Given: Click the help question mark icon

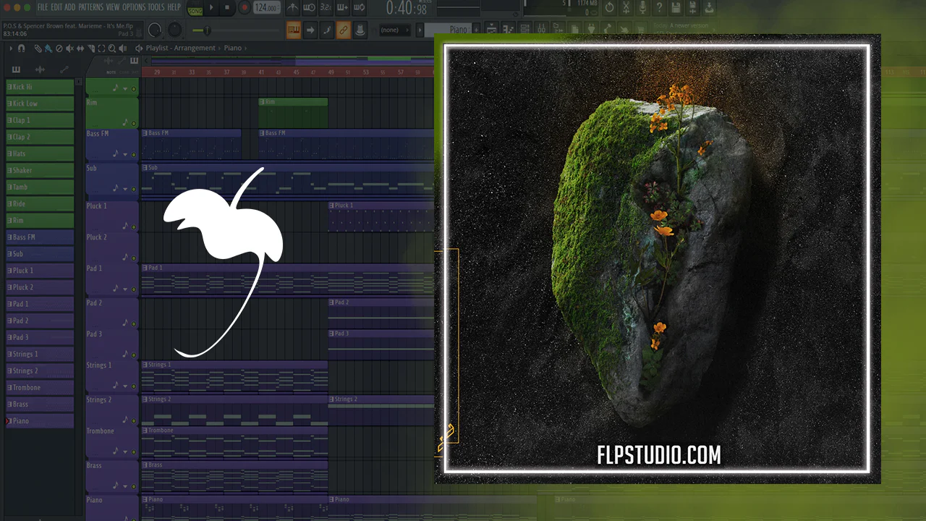Looking at the screenshot, I should point(659,7).
